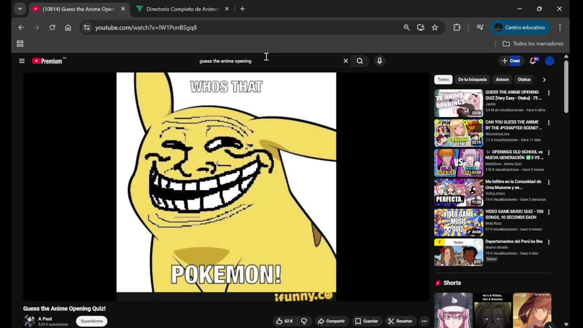
Task: Subscribe to A Past with Suscribirme
Action: pyautogui.click(x=92, y=321)
